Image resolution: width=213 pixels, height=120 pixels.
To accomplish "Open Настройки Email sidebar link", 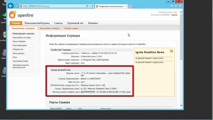I will click(20, 61).
